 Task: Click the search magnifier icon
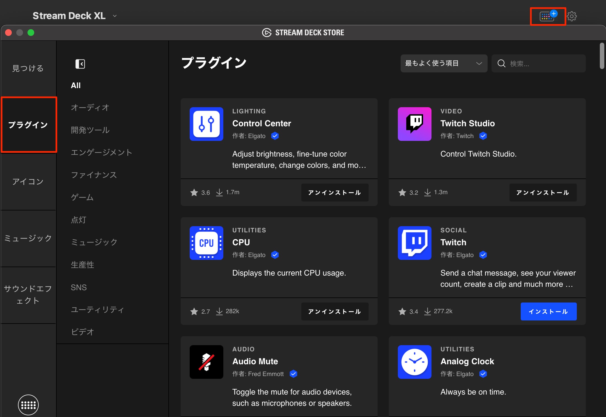501,63
